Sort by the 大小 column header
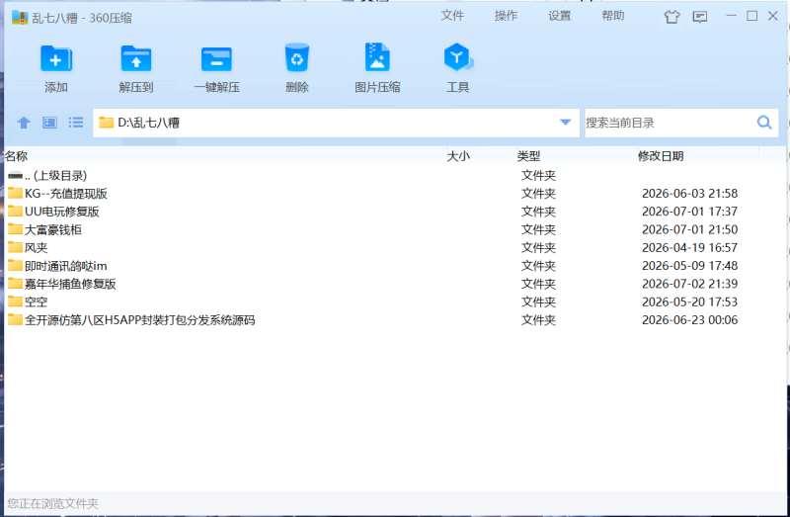This screenshot has height=517, width=790. [458, 156]
